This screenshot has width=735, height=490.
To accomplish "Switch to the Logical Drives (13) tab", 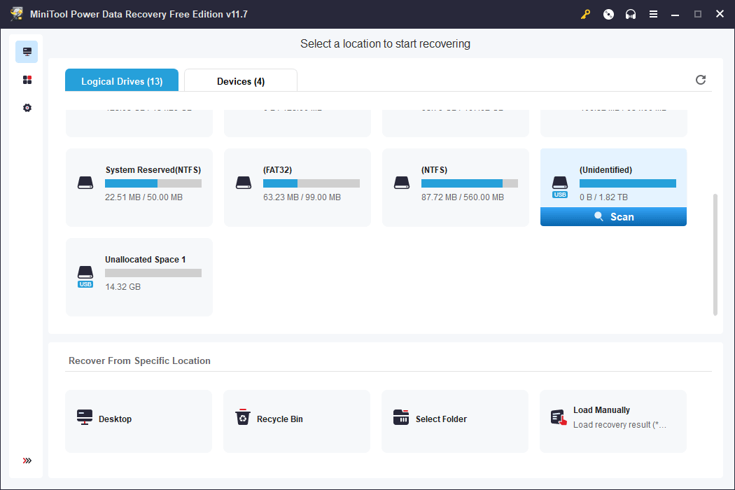I will (x=122, y=80).
